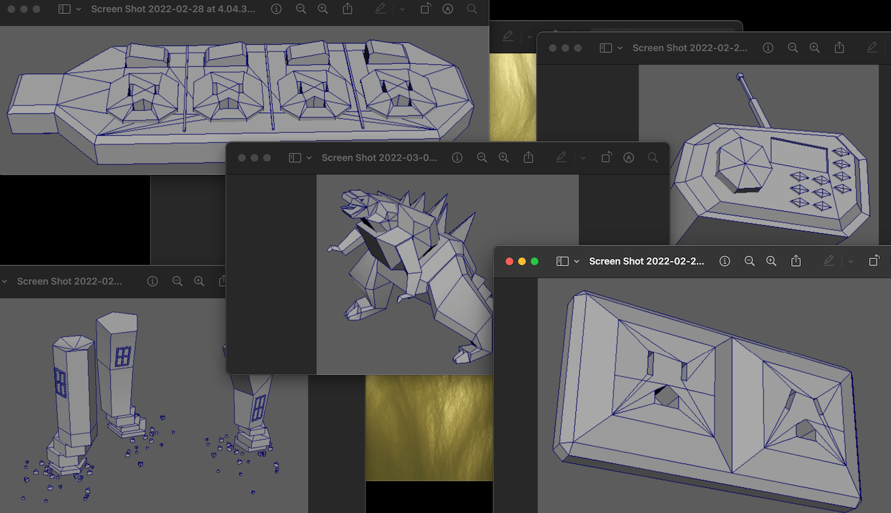Open sidebar chevron in the remote control window

point(620,48)
